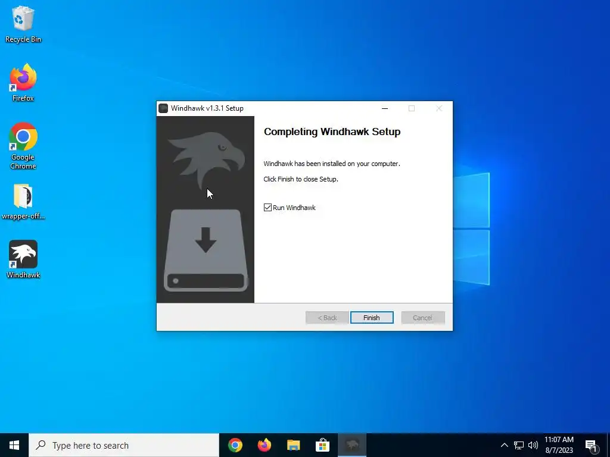Open the network status tray icon

(x=519, y=445)
